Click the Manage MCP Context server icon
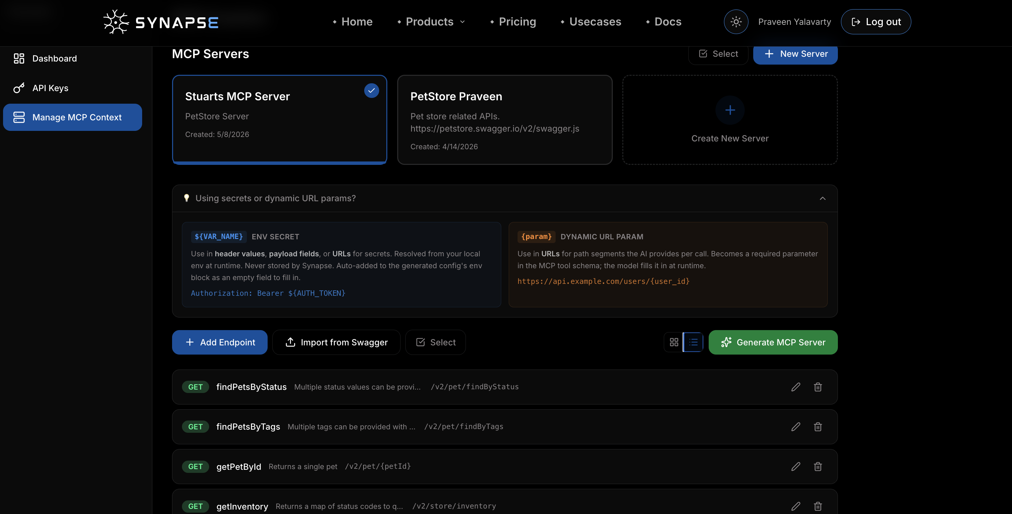This screenshot has width=1012, height=514. (19, 117)
